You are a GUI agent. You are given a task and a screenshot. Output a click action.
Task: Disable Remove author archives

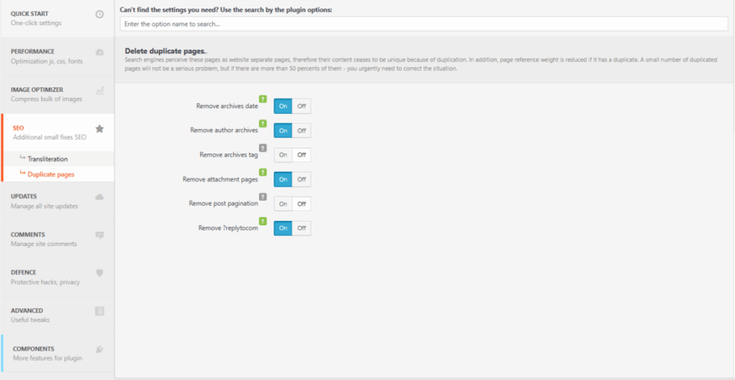pos(301,130)
